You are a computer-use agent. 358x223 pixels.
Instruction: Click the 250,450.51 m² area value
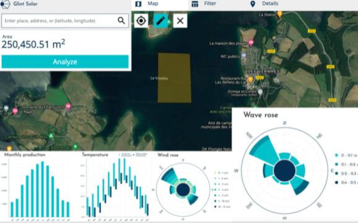click(x=33, y=44)
